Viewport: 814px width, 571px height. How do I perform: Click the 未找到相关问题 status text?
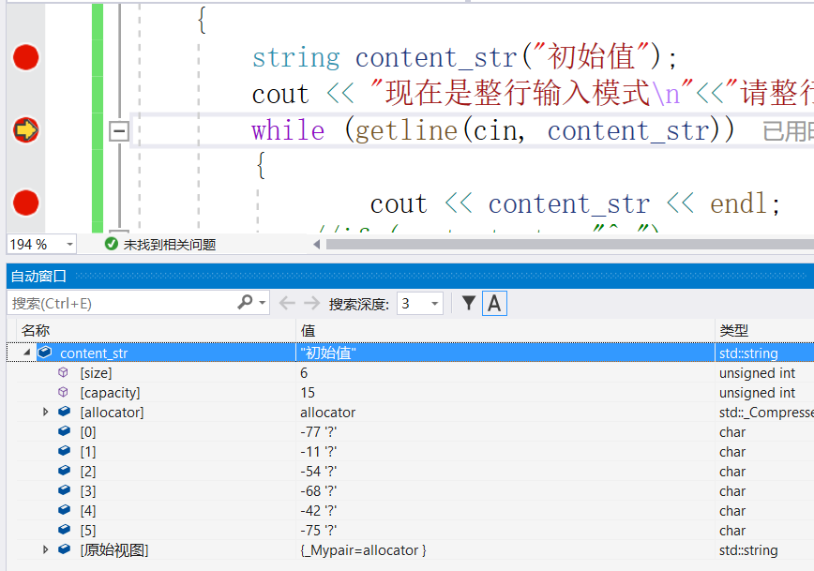click(x=169, y=245)
